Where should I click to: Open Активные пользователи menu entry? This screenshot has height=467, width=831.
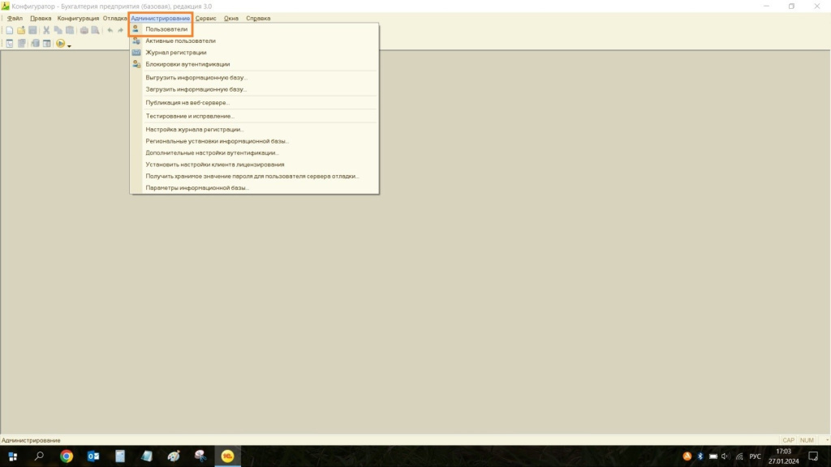(x=180, y=41)
